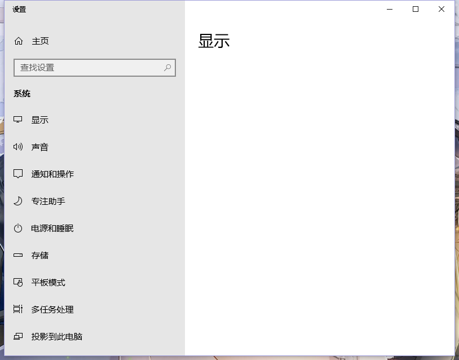Click the 主页 home icon
This screenshot has width=459, height=360.
[17, 41]
